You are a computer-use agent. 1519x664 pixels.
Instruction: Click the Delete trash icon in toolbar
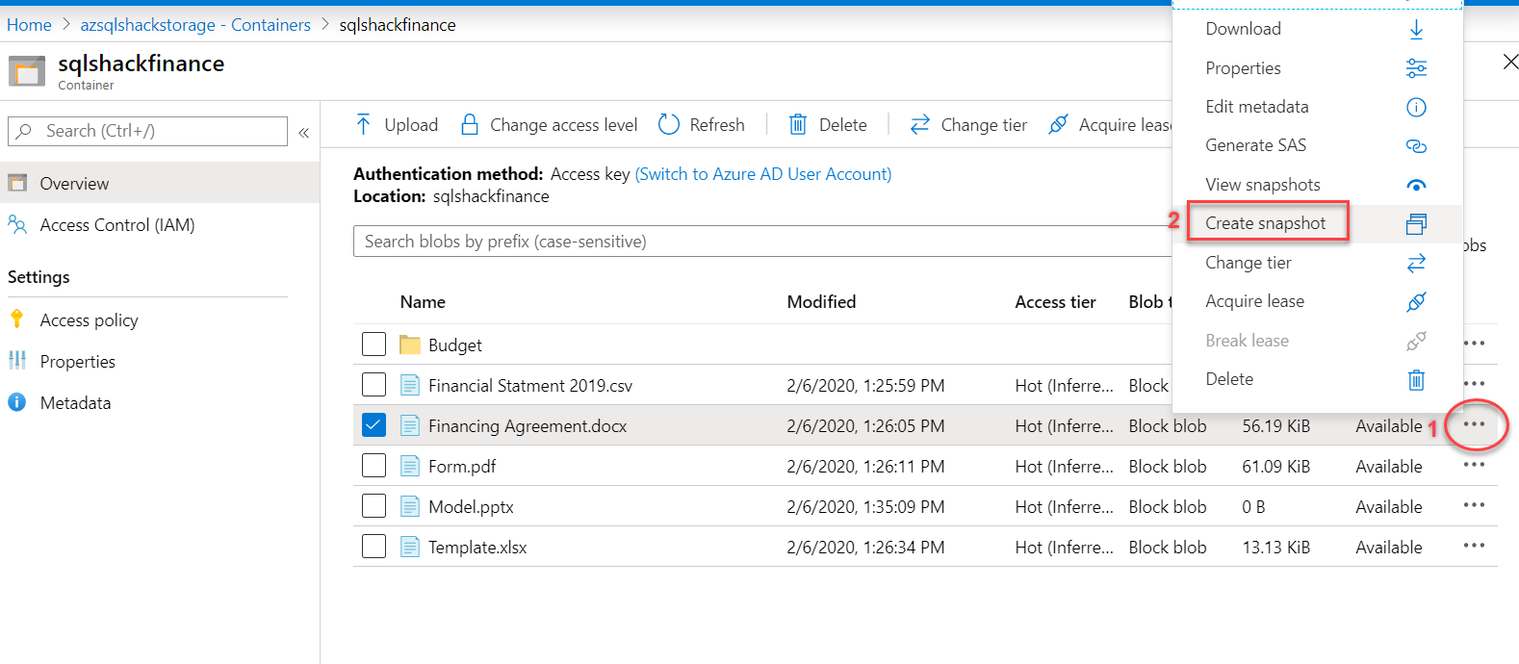click(797, 124)
